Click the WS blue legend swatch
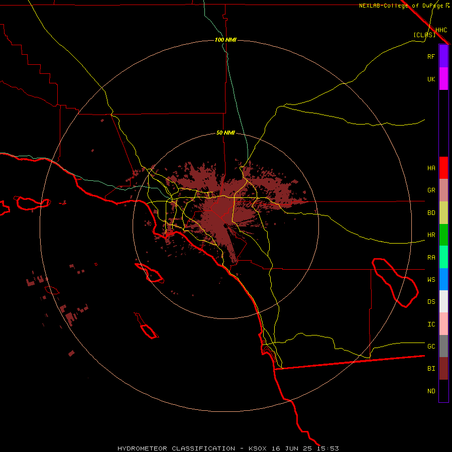 click(x=443, y=279)
